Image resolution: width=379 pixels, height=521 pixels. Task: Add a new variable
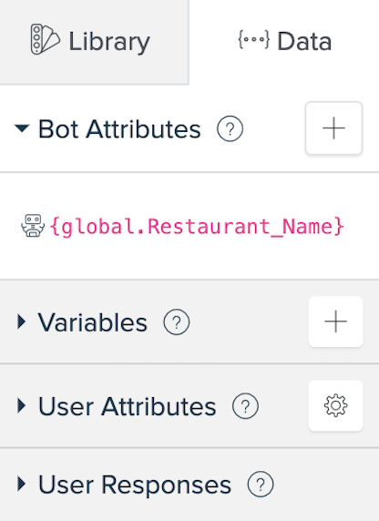[x=336, y=322]
